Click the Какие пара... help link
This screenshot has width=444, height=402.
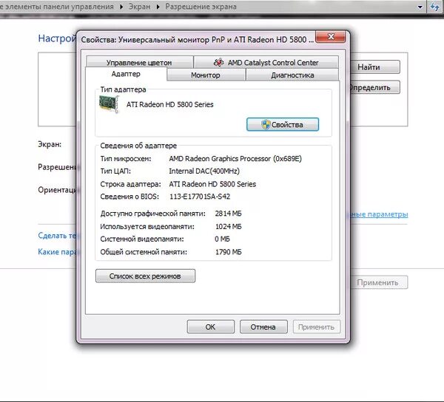pos(57,251)
